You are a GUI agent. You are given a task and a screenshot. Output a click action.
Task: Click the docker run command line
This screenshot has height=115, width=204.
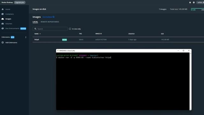click(x=84, y=57)
